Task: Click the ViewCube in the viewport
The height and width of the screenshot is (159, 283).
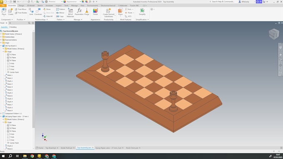Action: tap(274, 34)
